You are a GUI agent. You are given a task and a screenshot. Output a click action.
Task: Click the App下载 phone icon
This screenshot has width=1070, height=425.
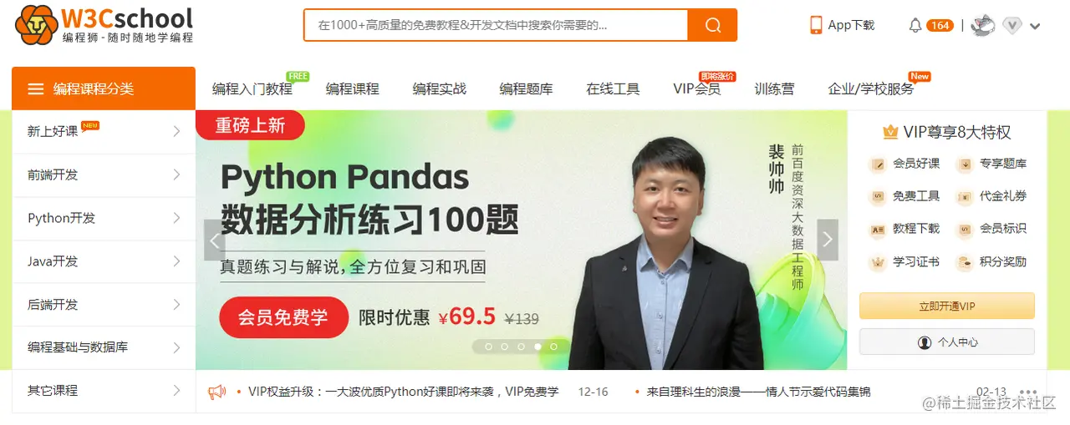[x=816, y=25]
